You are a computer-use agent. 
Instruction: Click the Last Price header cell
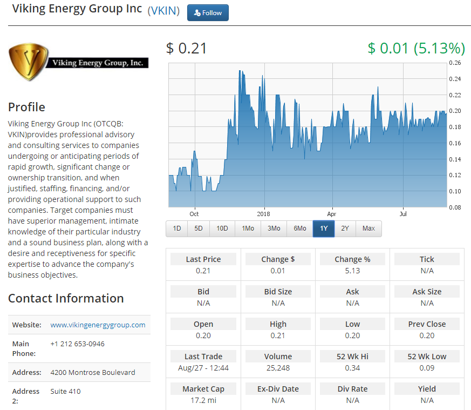(203, 259)
